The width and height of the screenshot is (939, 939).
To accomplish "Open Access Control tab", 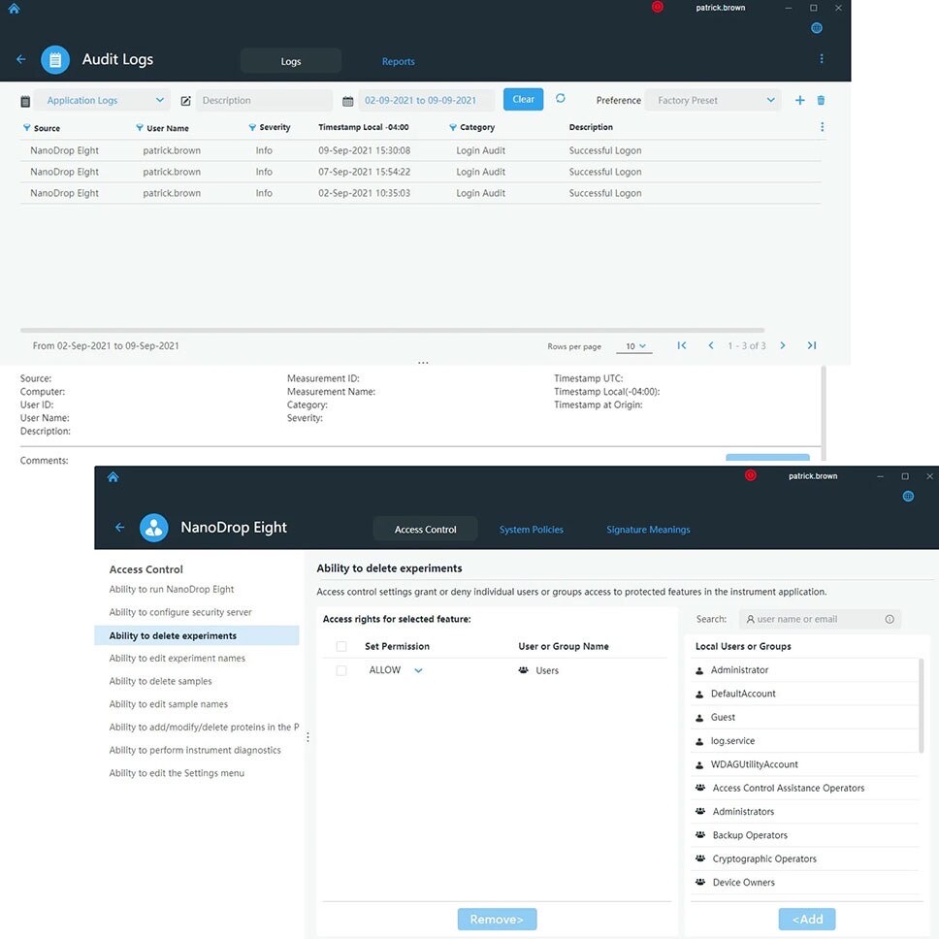I will pyautogui.click(x=425, y=530).
